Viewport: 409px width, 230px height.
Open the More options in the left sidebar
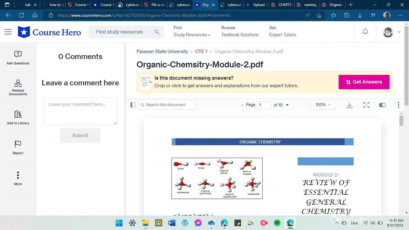coord(18,178)
